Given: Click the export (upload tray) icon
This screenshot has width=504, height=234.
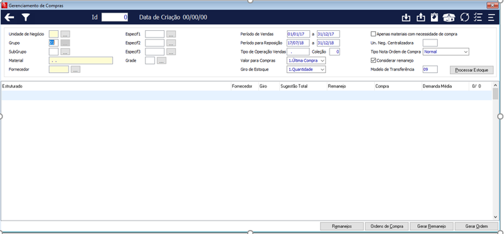Looking at the screenshot, I should (420, 18).
